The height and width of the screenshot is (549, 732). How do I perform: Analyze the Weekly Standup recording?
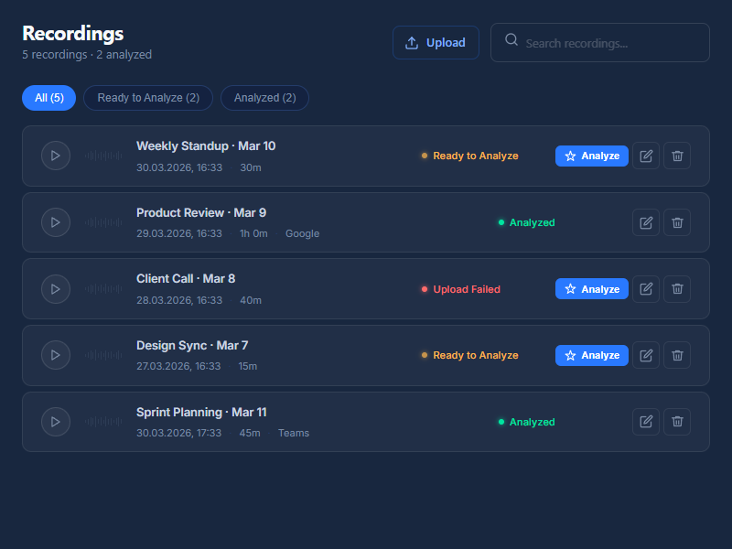591,156
